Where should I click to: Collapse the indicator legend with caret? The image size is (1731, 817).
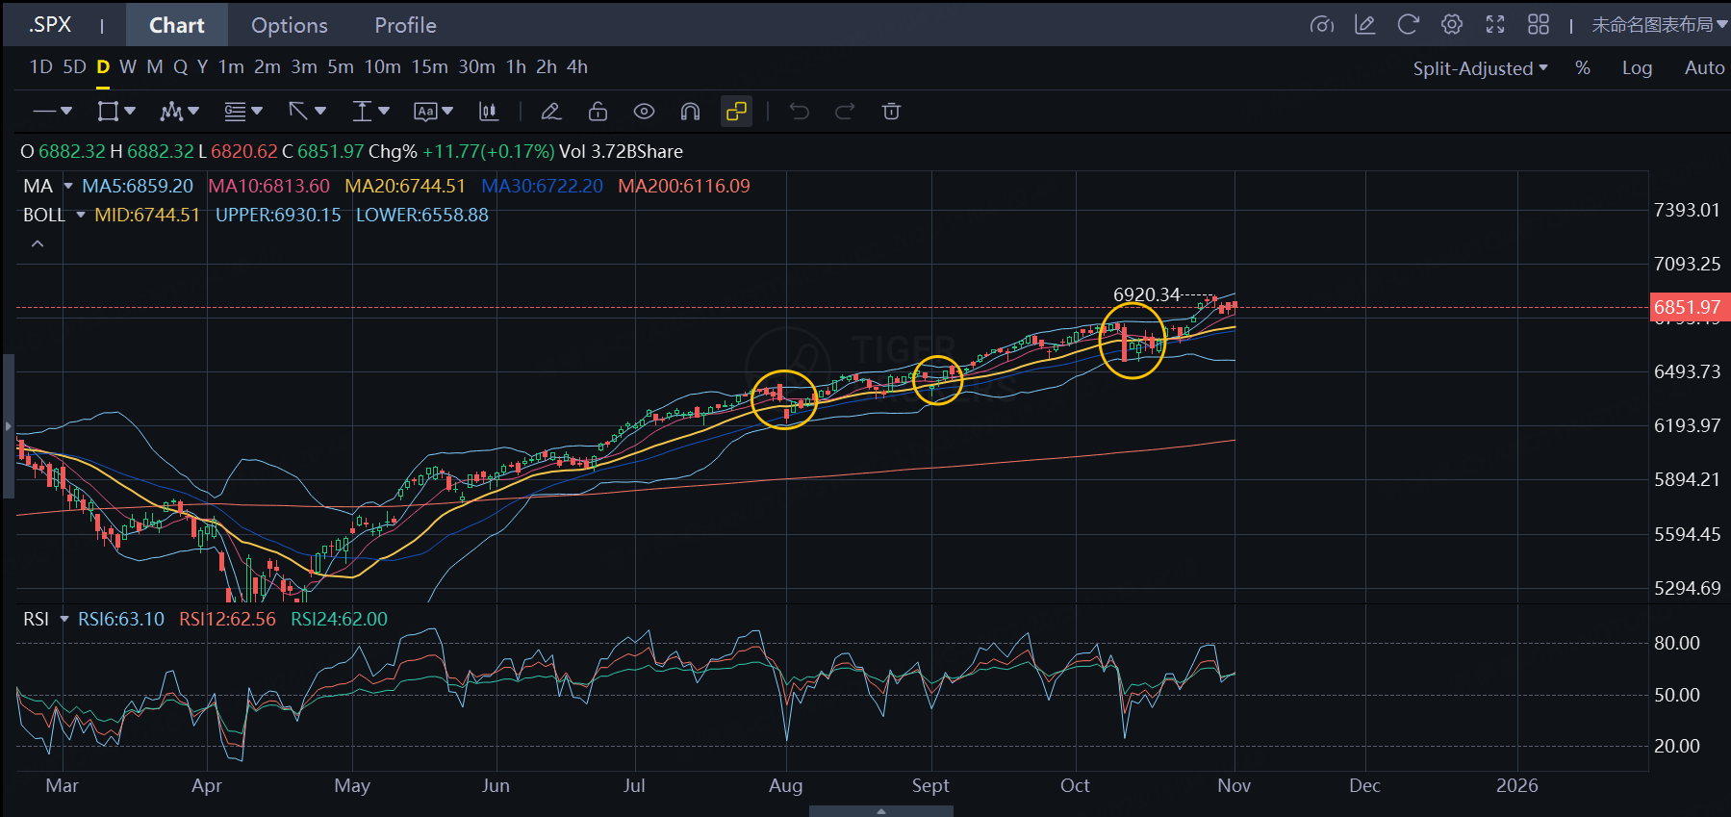click(38, 244)
